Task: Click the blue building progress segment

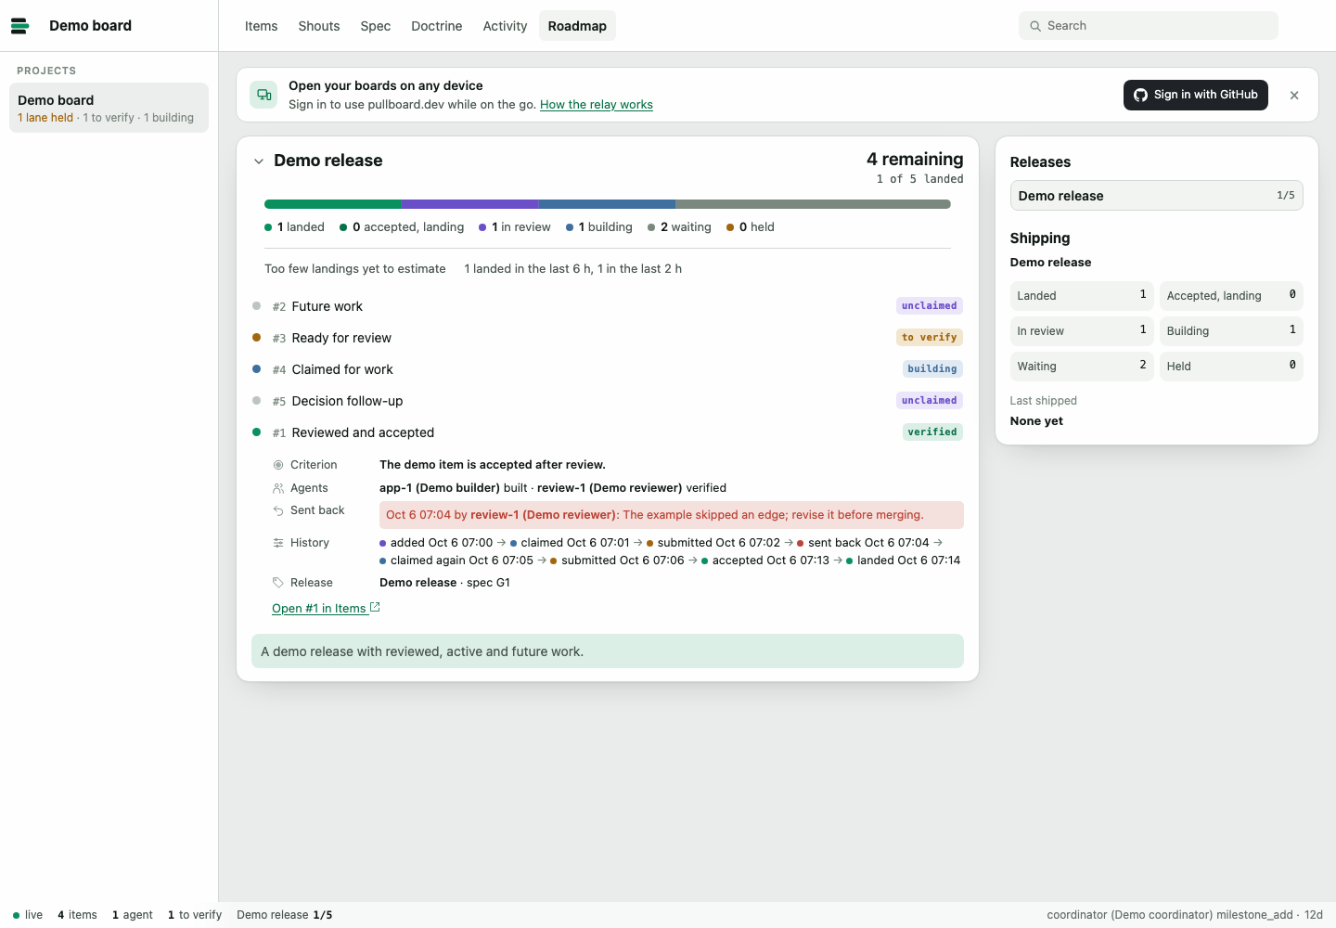Action: click(x=608, y=204)
